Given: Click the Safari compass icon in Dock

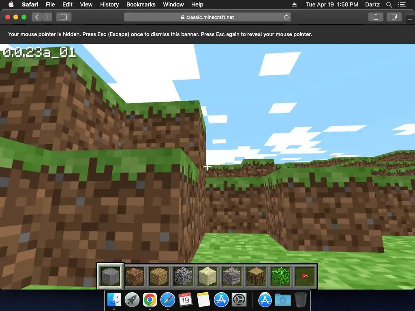Looking at the screenshot, I should (x=167, y=300).
